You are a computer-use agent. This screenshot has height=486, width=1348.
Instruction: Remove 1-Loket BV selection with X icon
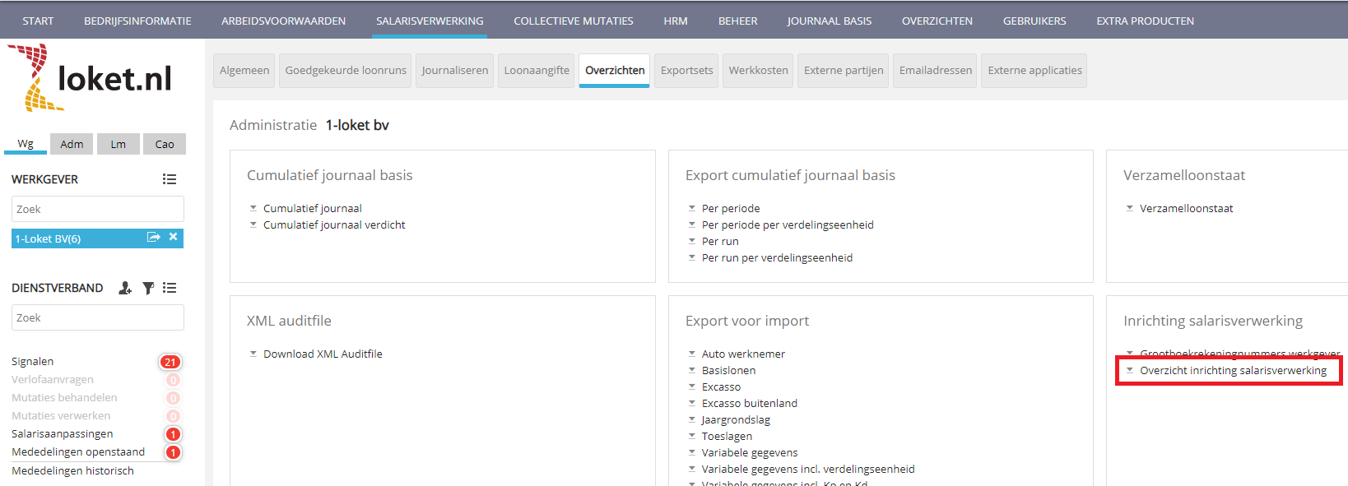(x=173, y=238)
